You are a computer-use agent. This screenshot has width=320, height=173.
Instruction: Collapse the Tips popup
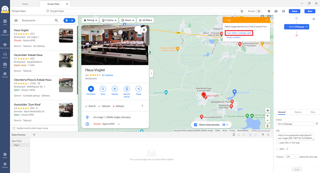pos(266,20)
